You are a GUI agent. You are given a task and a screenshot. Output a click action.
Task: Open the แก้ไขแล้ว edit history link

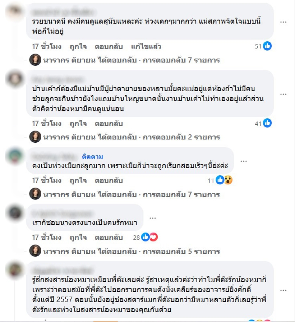(146, 46)
